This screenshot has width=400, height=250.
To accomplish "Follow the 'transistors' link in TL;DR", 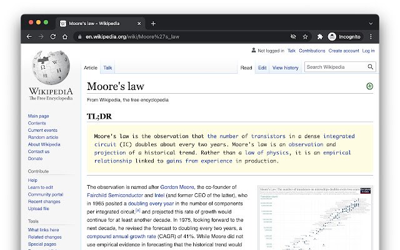I will point(268,136).
